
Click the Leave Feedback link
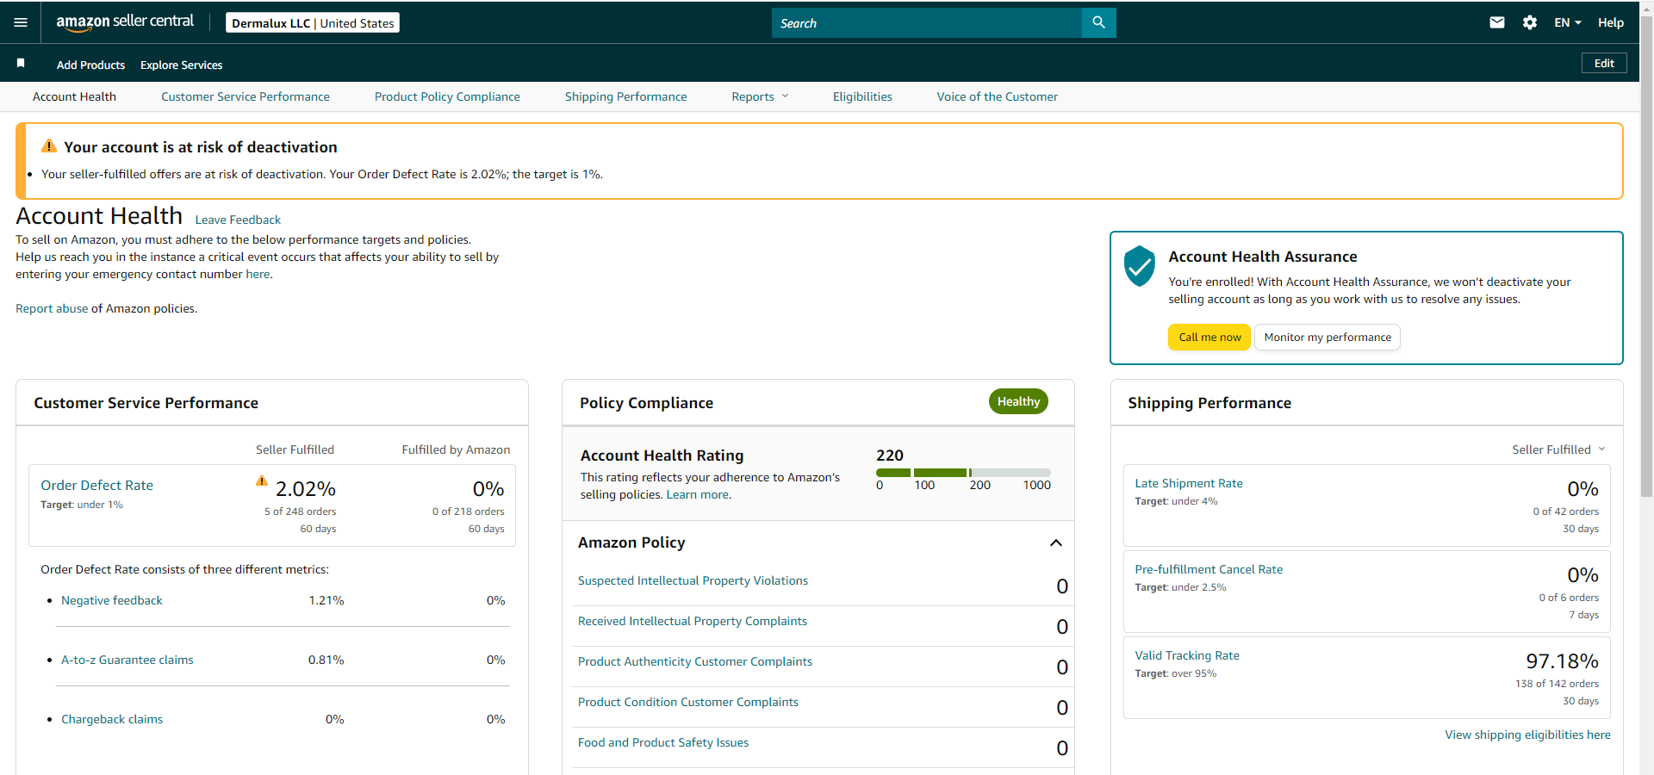tap(238, 220)
